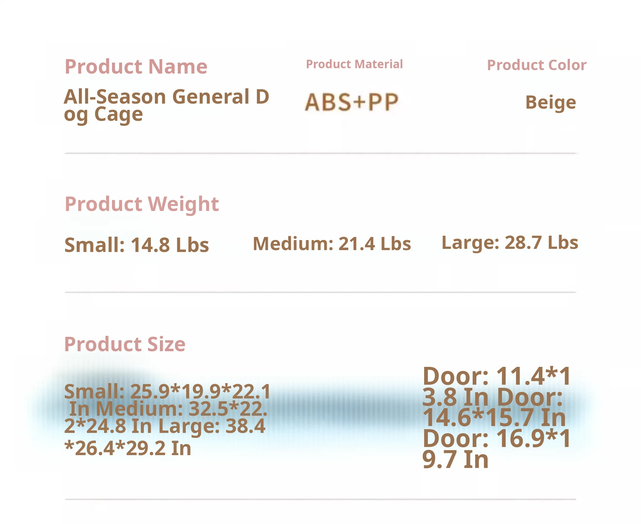Select the Beige color value
The image size is (641, 524).
click(x=550, y=102)
